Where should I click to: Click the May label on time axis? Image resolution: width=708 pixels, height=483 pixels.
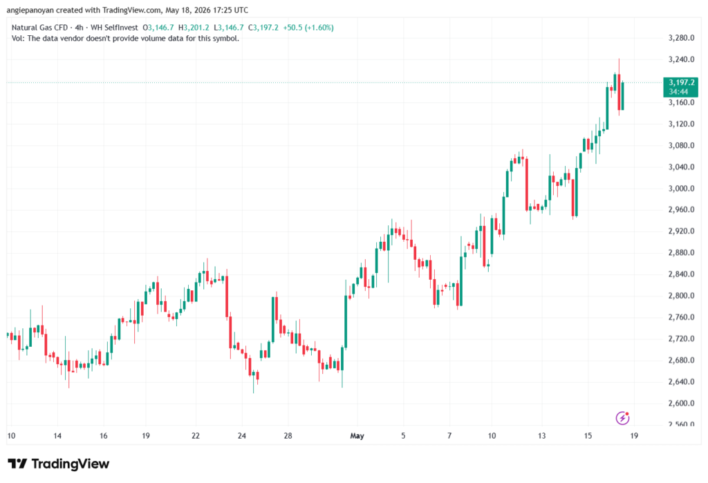tap(357, 436)
